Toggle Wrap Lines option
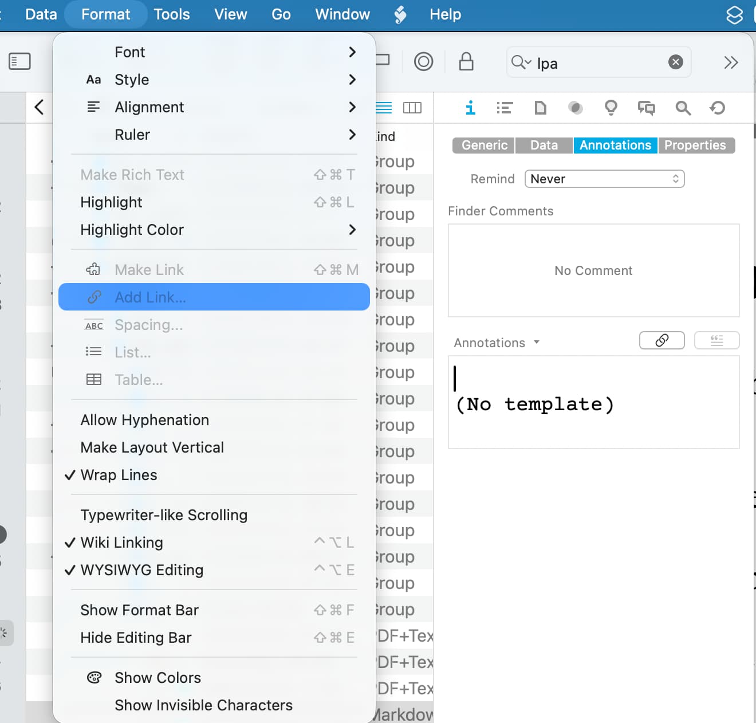 click(119, 475)
